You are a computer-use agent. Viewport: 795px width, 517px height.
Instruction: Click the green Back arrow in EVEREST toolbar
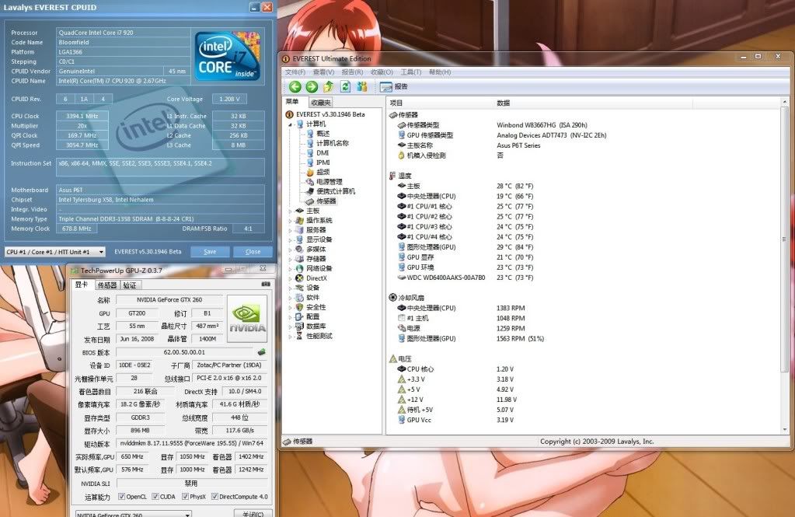click(x=295, y=86)
